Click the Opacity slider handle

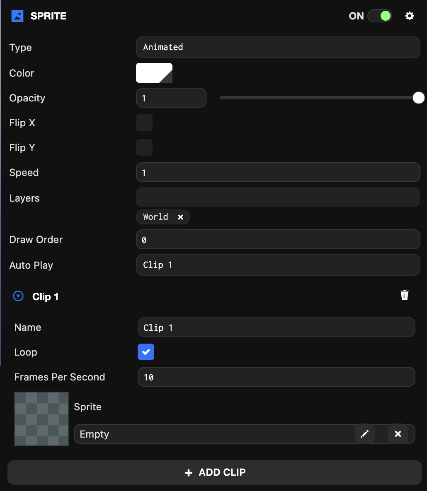click(x=419, y=98)
